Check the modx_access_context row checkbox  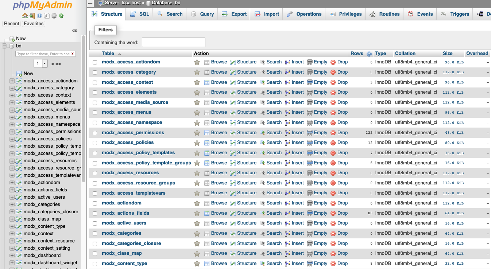tap(95, 82)
